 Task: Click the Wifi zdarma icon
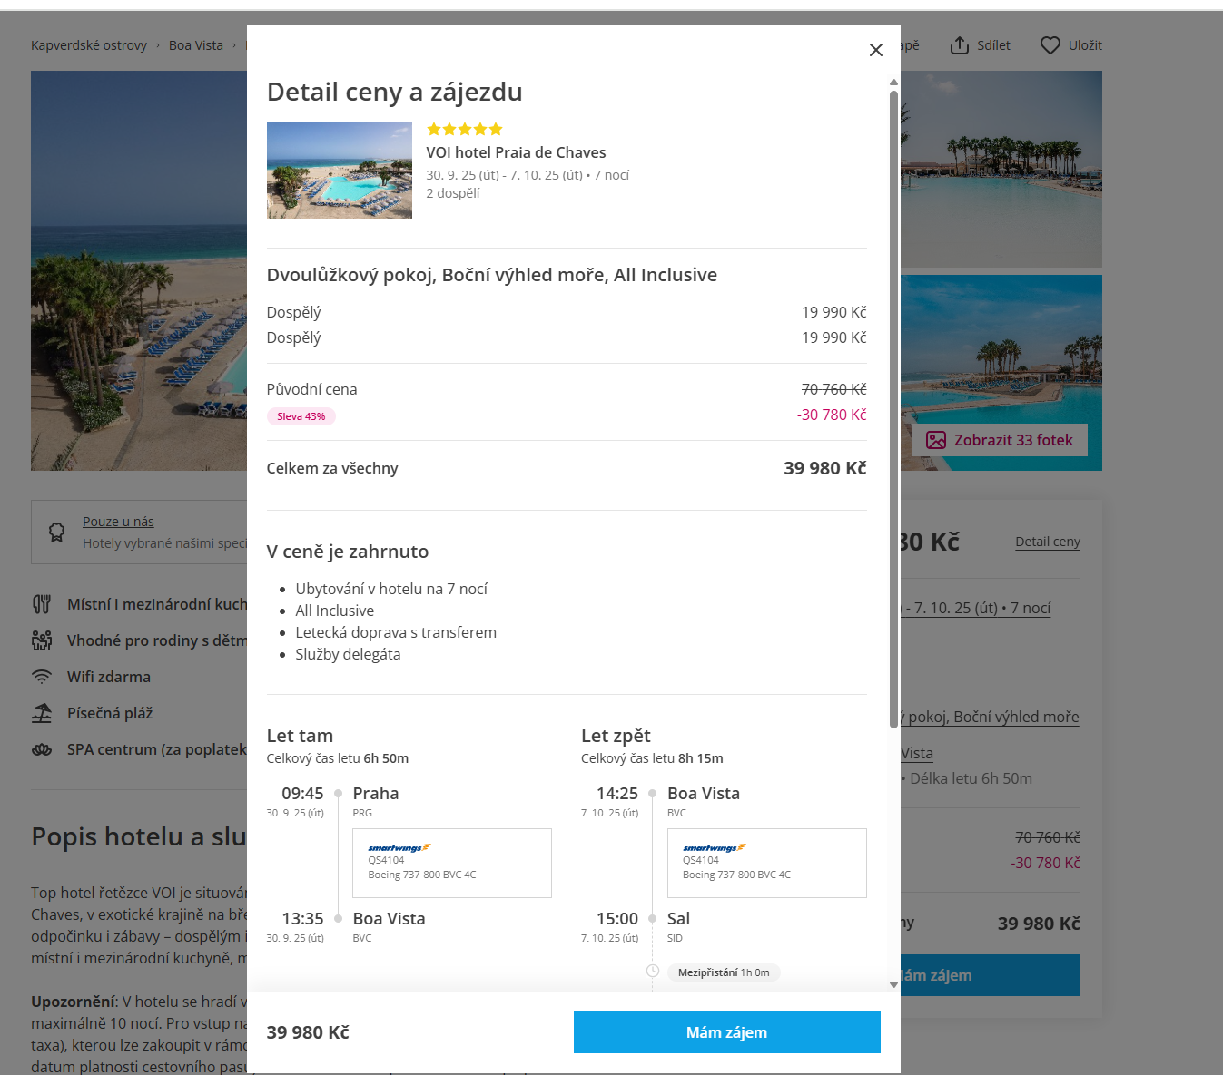(x=42, y=677)
